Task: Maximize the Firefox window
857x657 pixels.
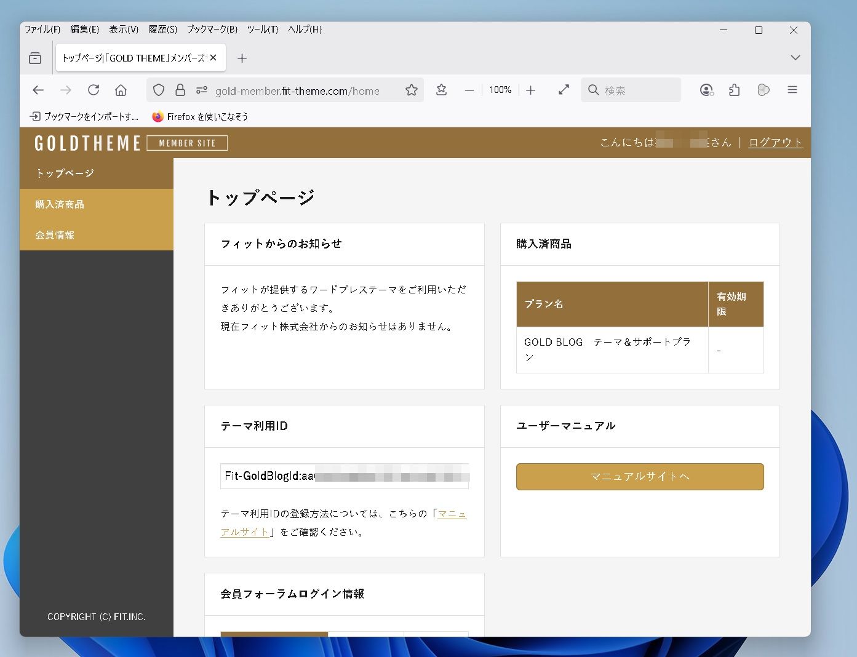Action: click(x=759, y=30)
